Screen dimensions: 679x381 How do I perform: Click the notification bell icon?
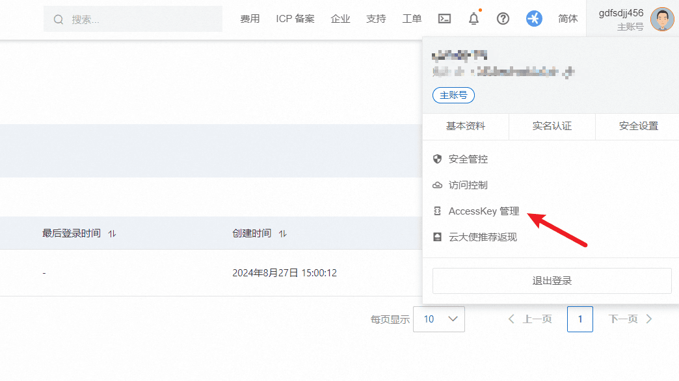[473, 19]
